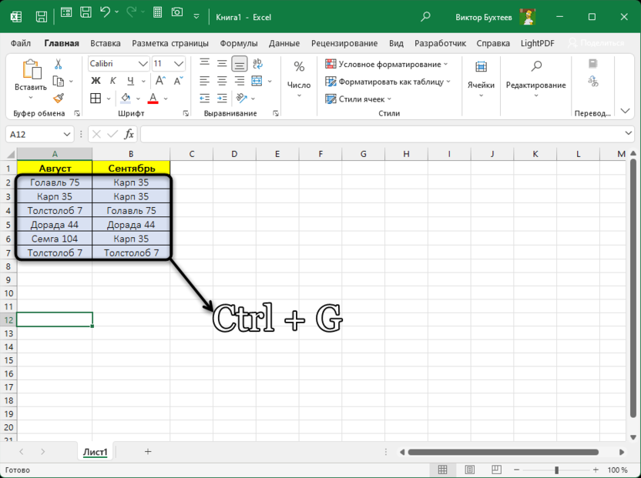Click the text Orientation icon
641x478 pixels.
[242, 98]
